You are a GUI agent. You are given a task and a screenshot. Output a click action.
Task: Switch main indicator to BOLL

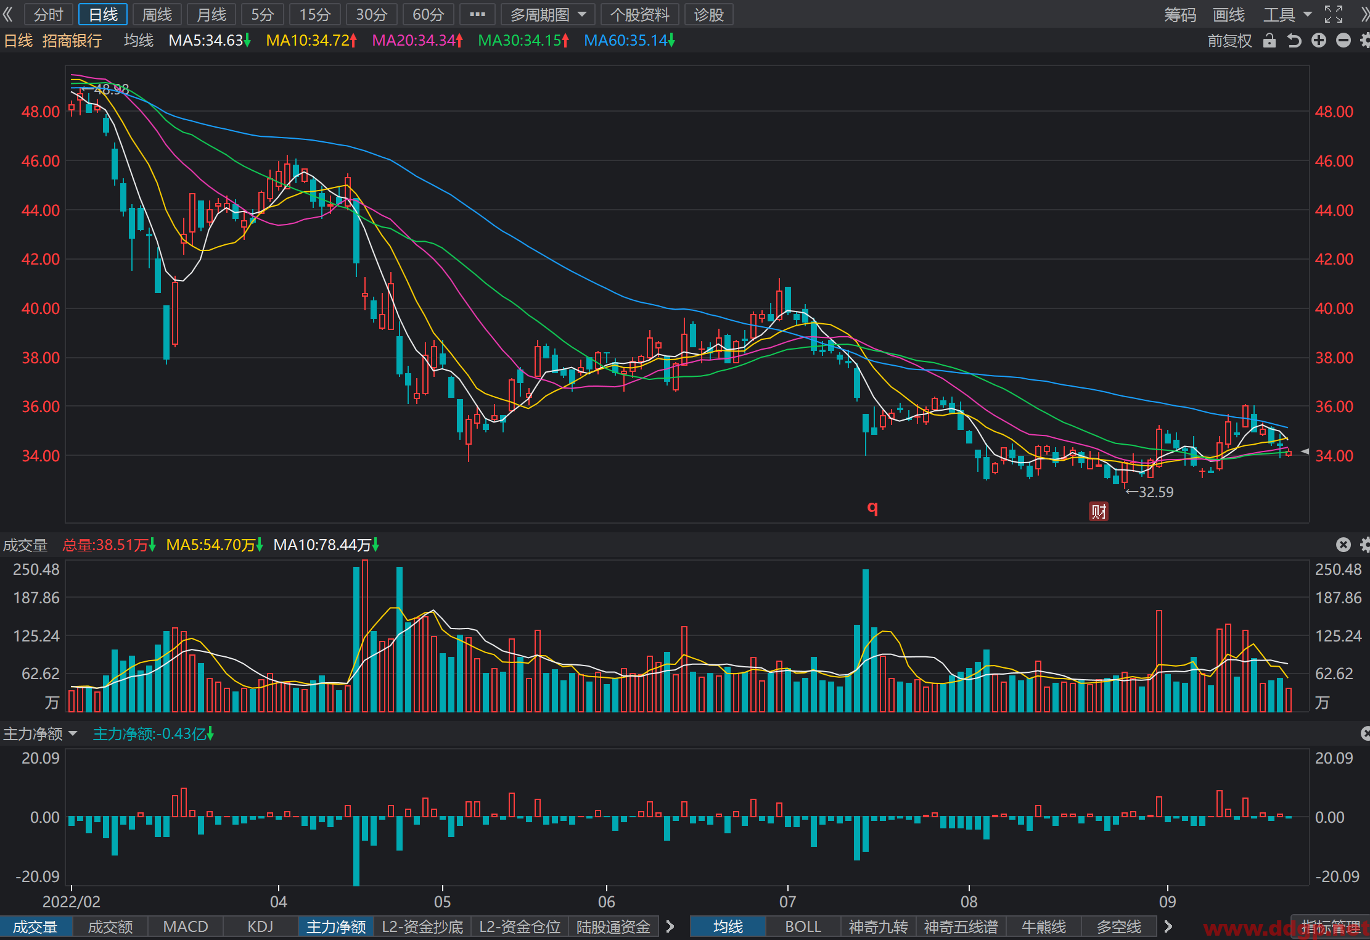(x=803, y=926)
